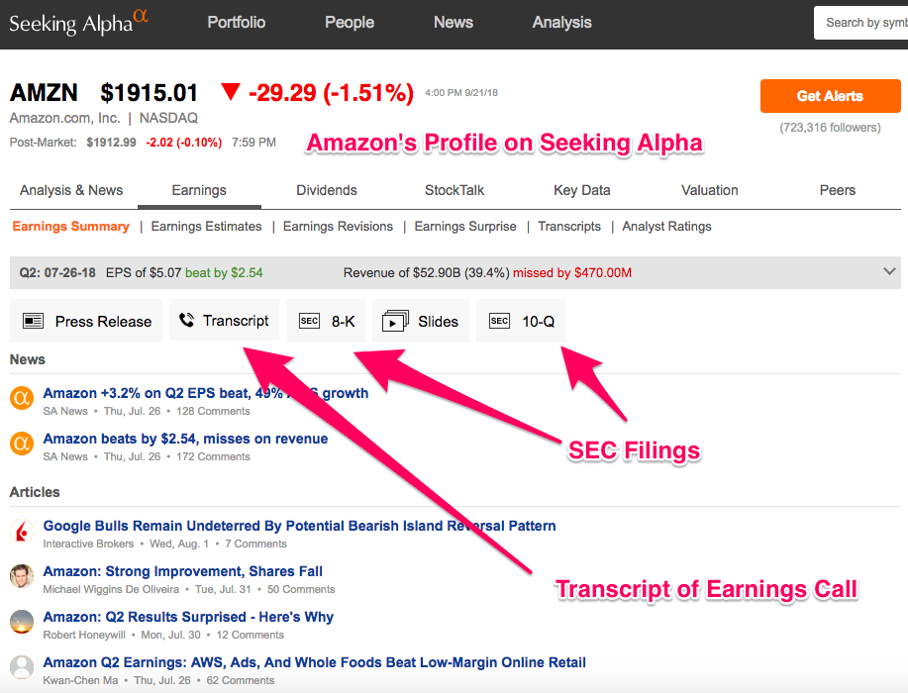This screenshot has height=693, width=908.
Task: Click author name Kwan-Chen Ma
Action: pyautogui.click(x=80, y=680)
